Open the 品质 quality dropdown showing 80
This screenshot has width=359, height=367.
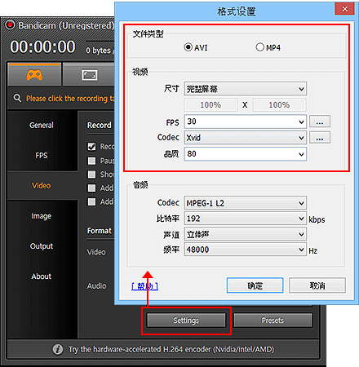pos(246,154)
